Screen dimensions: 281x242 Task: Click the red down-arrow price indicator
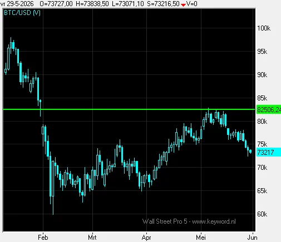pos(183,5)
